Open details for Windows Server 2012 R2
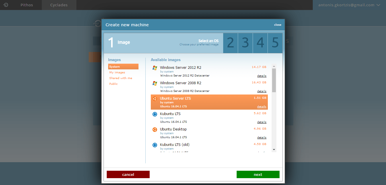The width and height of the screenshot is (386, 185). tap(262, 76)
